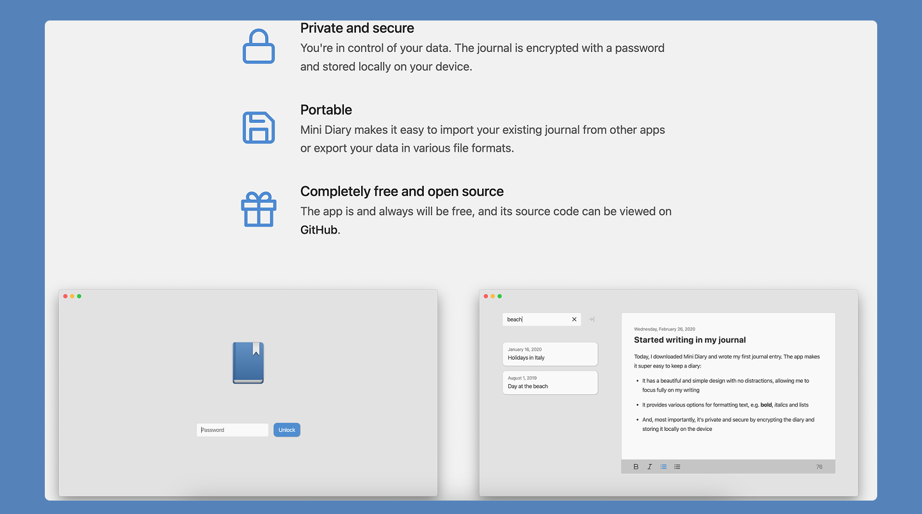Image resolution: width=922 pixels, height=514 pixels.
Task: Click the floppy disk icon beside Portable
Action: (x=259, y=127)
